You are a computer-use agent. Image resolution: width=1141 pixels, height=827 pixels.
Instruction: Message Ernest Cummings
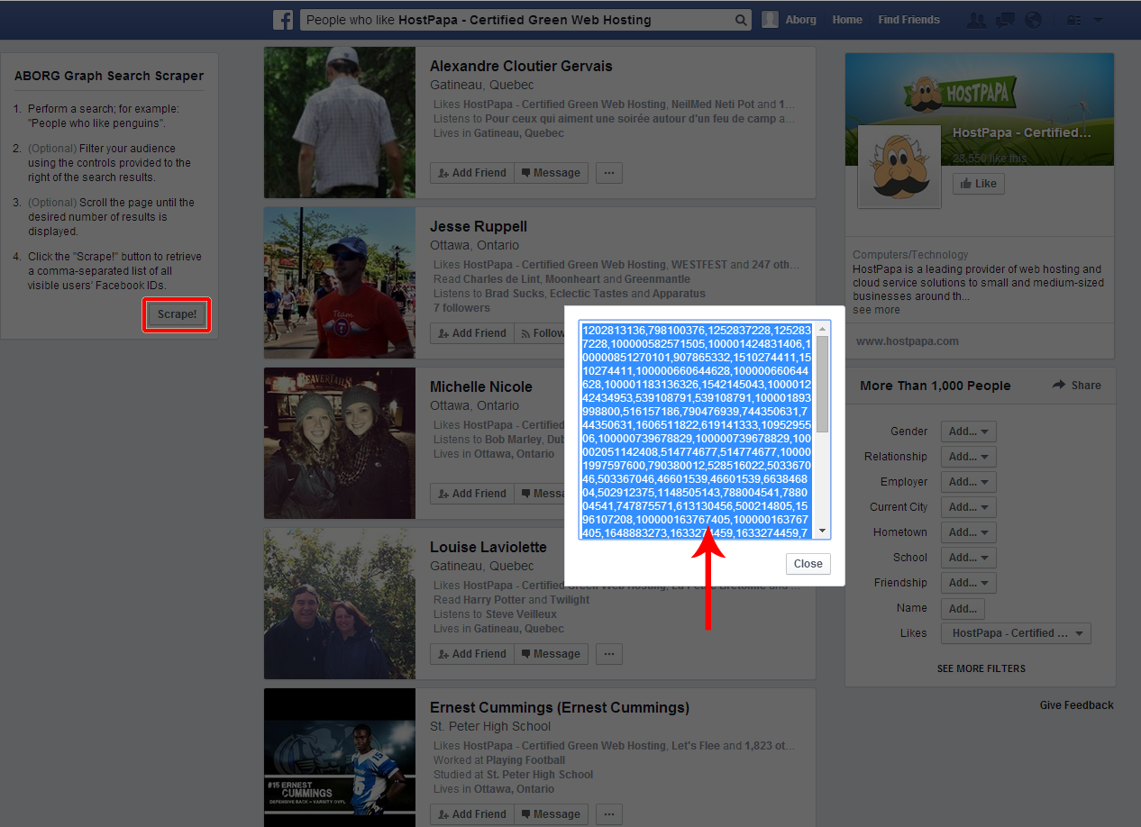[x=551, y=814]
